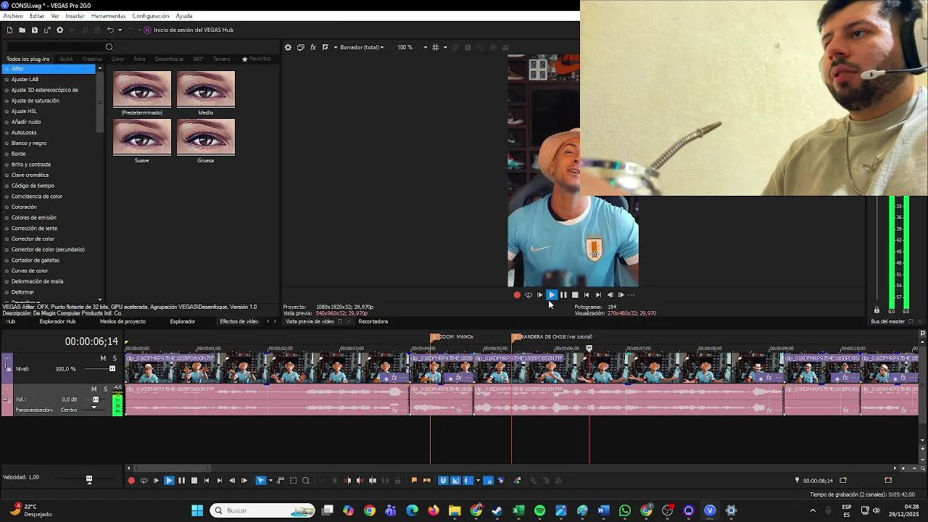The height and width of the screenshot is (522, 928).
Task: Click timeline record button at bottom
Action: tap(131, 481)
